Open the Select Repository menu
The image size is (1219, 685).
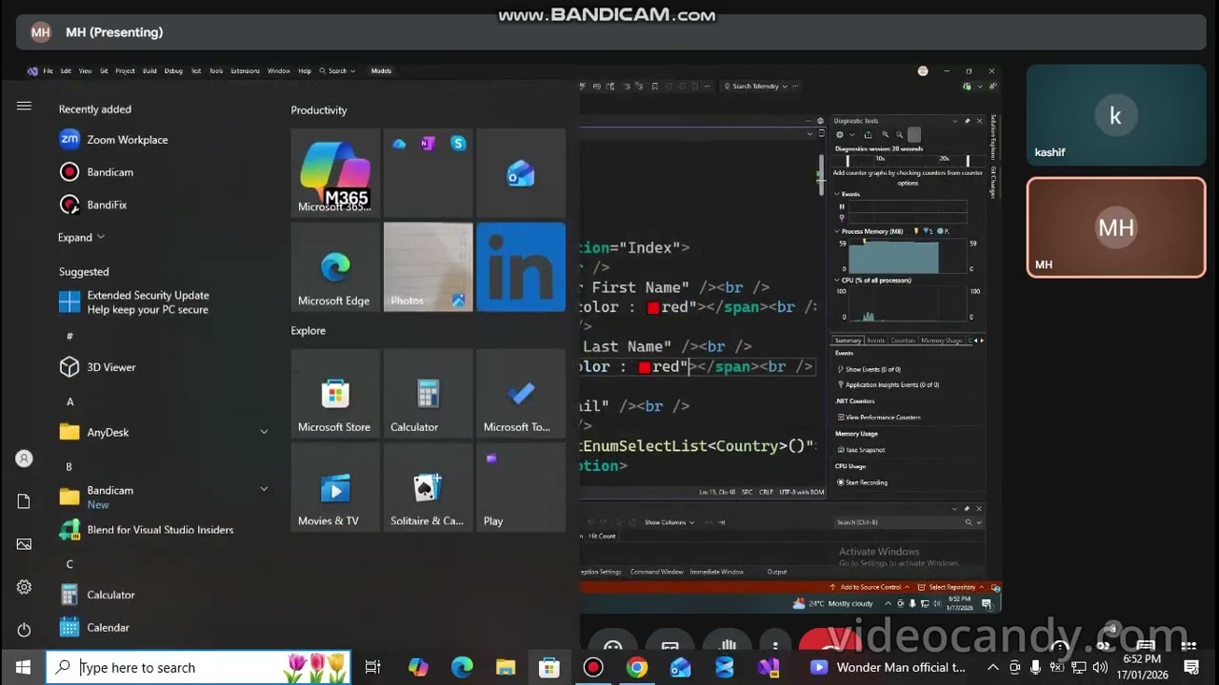[x=950, y=587]
